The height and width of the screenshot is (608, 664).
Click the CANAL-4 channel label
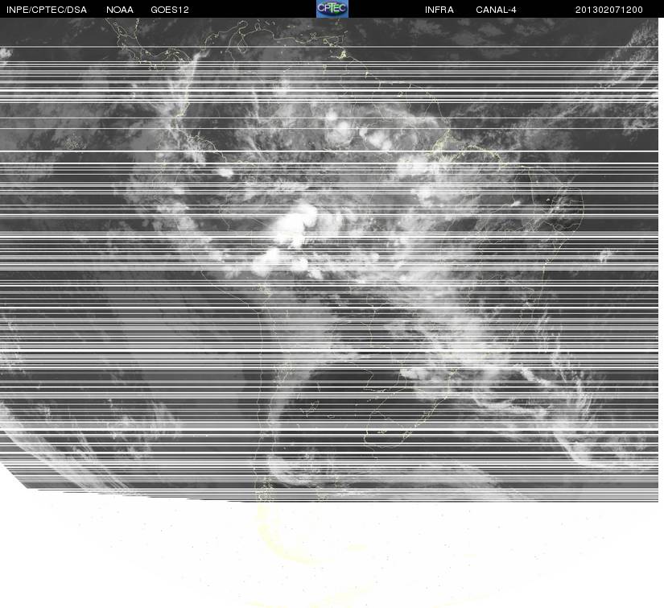[496, 10]
